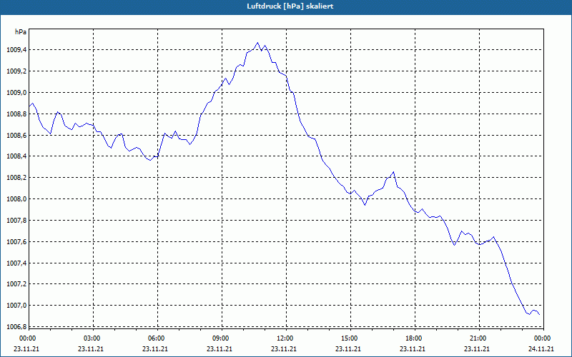
Task: Click the 23.11.21 date under 09:00
Action: pos(220,349)
